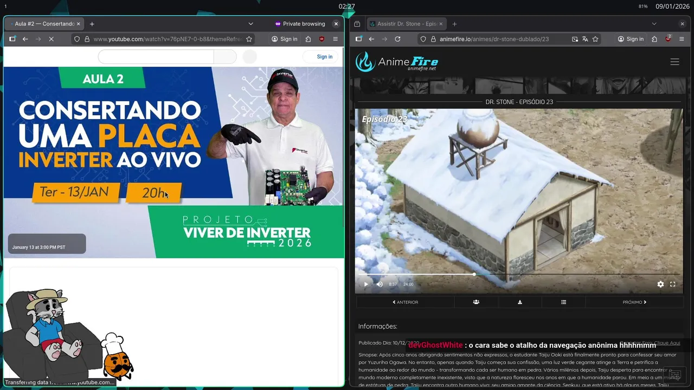The width and height of the screenshot is (694, 390).
Task: Open the episode list icon below video
Action: tap(564, 302)
